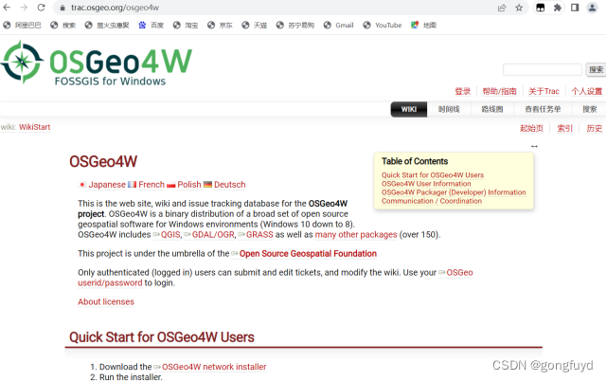Open the 帮助/指南 help link
The height and width of the screenshot is (381, 607).
499,92
